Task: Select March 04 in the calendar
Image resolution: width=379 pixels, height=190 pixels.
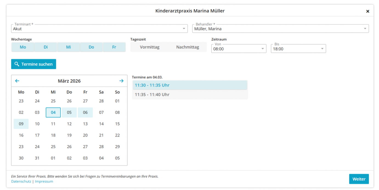Action: [x=53, y=112]
